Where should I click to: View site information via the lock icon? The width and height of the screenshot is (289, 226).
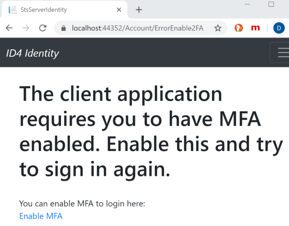coord(64,28)
